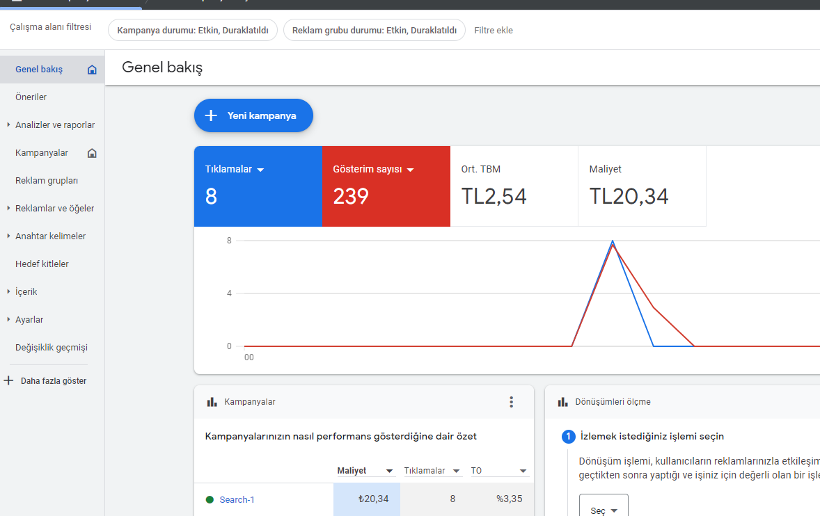Expand the Ayarlar section

pyautogui.click(x=8, y=319)
